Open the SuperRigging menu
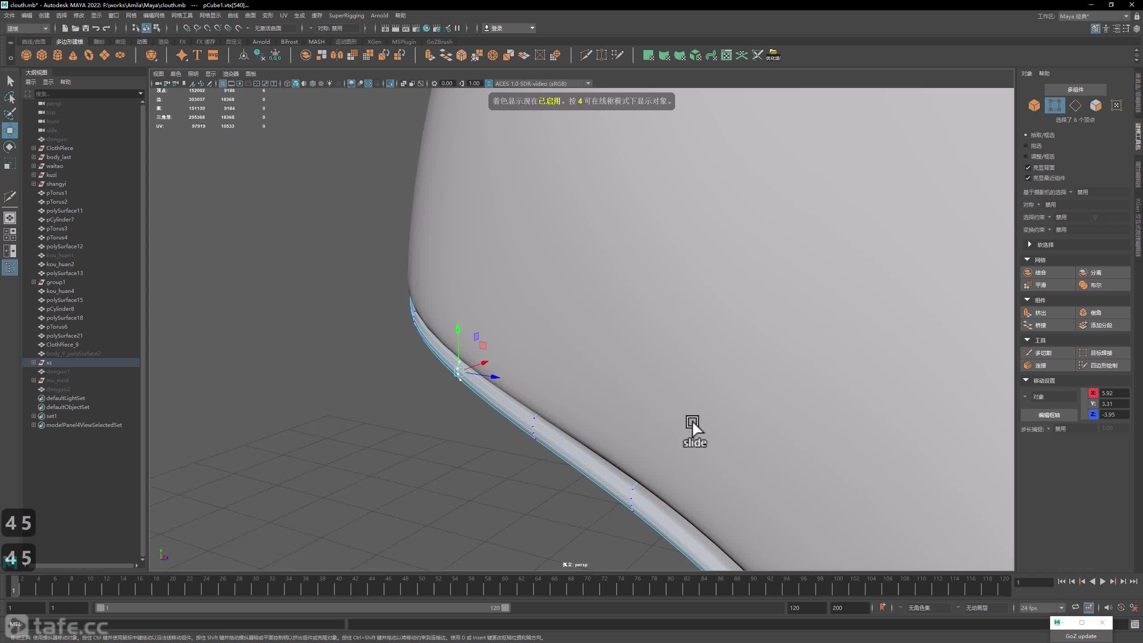Screen dimensions: 1143x643 click(x=346, y=15)
